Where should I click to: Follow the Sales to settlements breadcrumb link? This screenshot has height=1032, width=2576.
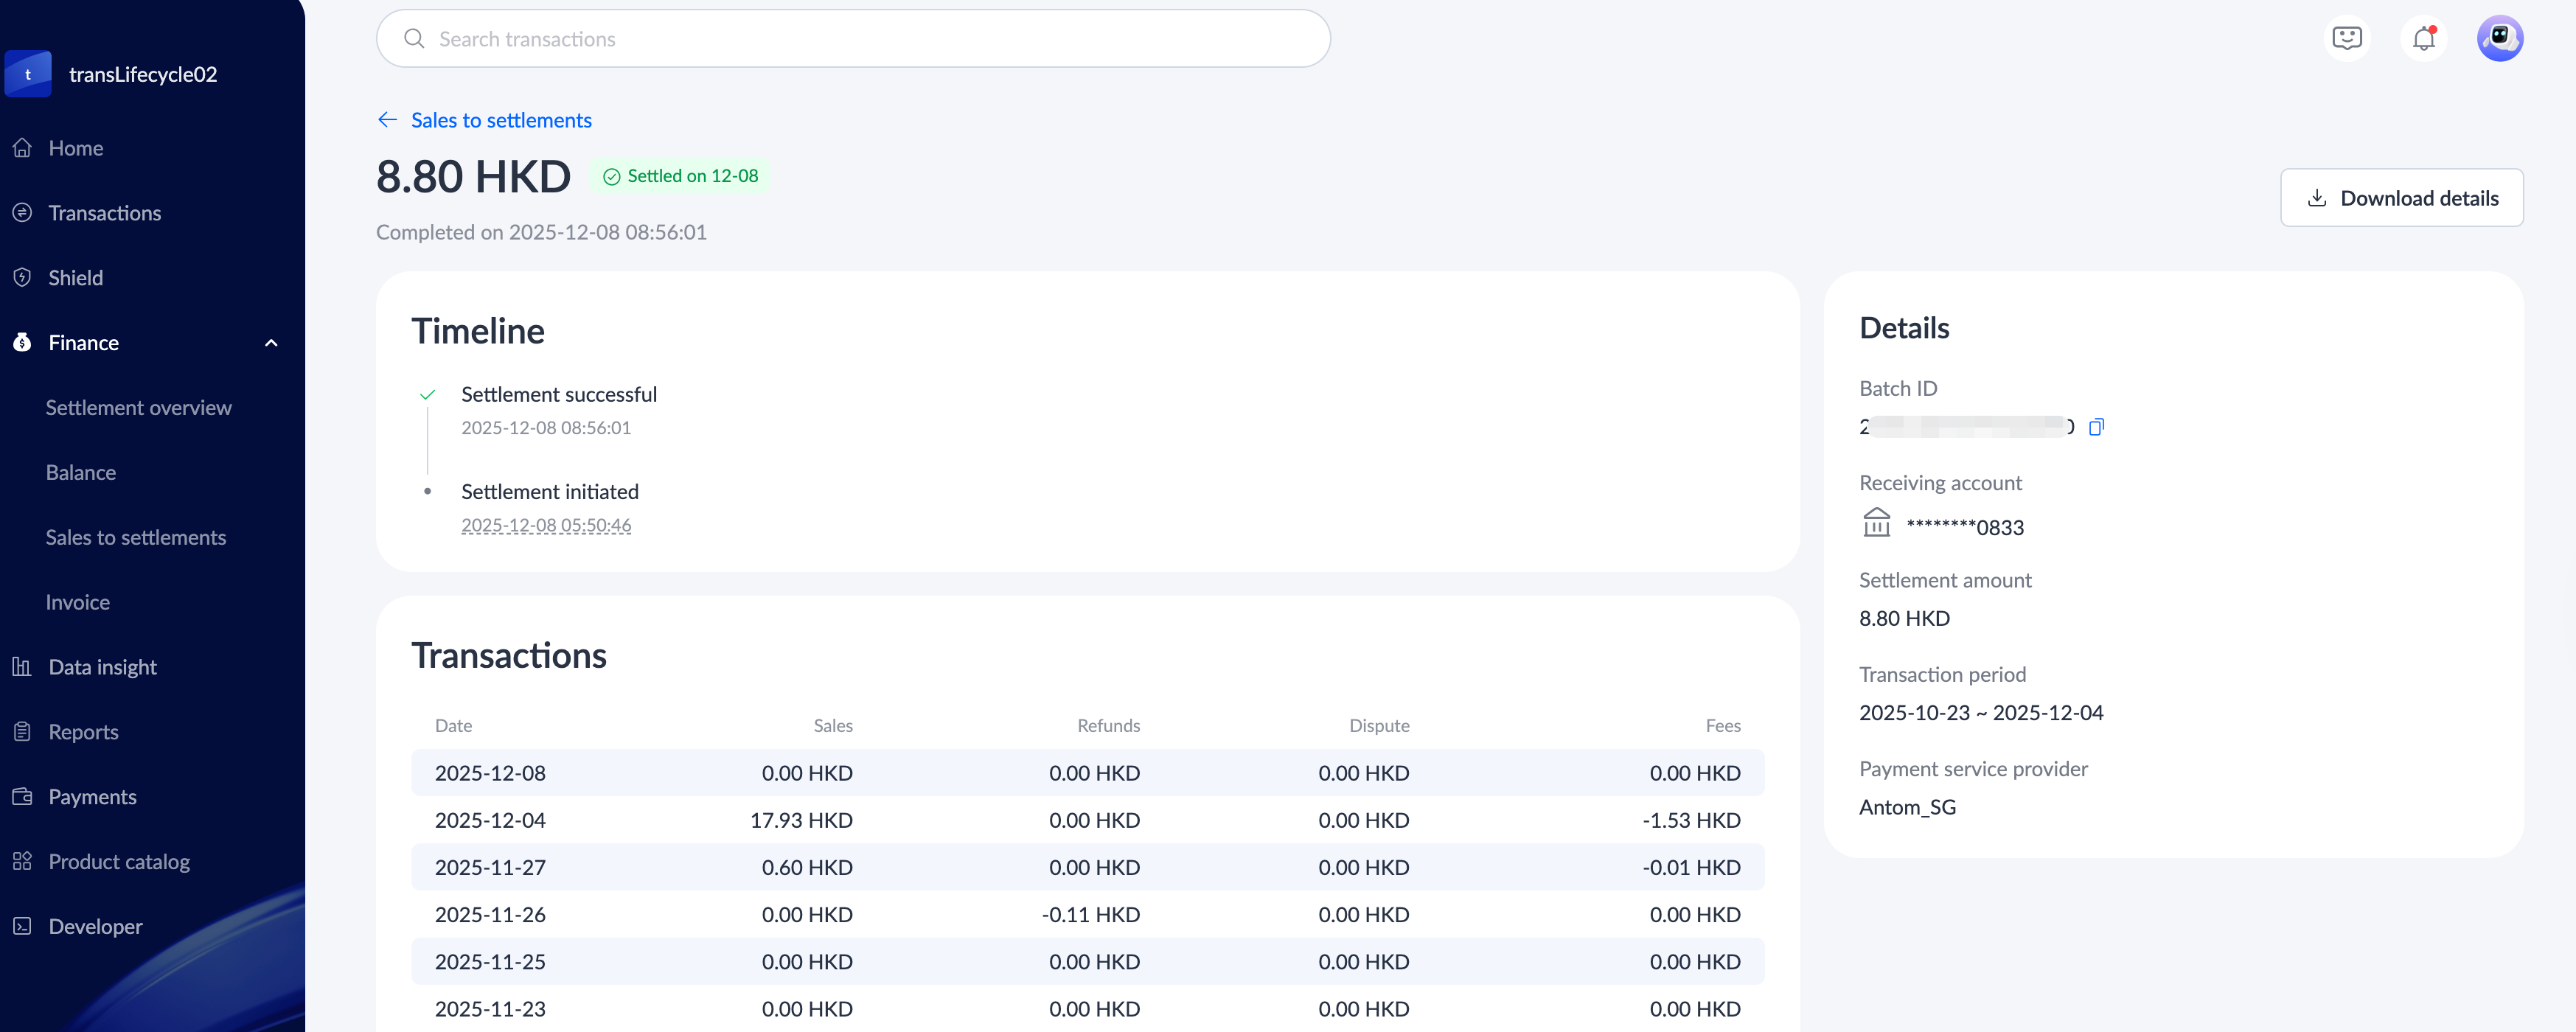(x=501, y=120)
